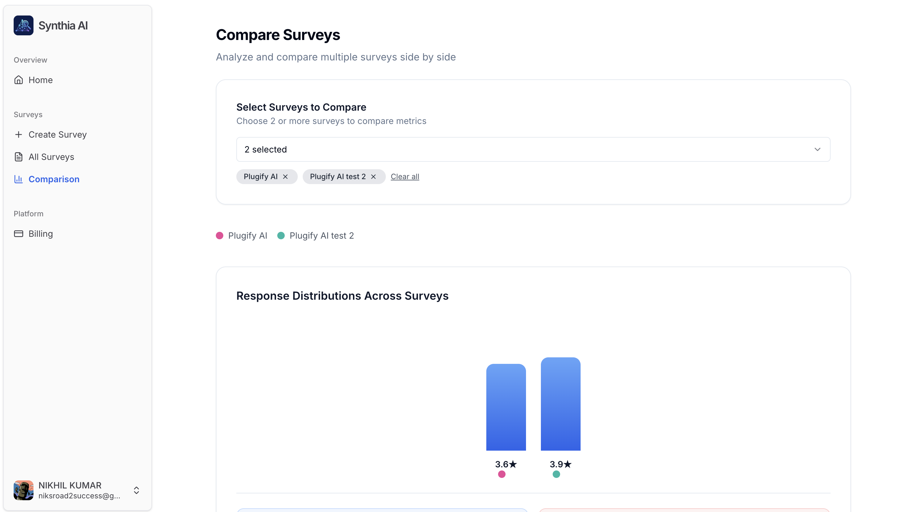Image resolution: width=905 pixels, height=512 pixels.
Task: Click Nikhil Kumar's profile avatar
Action: click(23, 490)
